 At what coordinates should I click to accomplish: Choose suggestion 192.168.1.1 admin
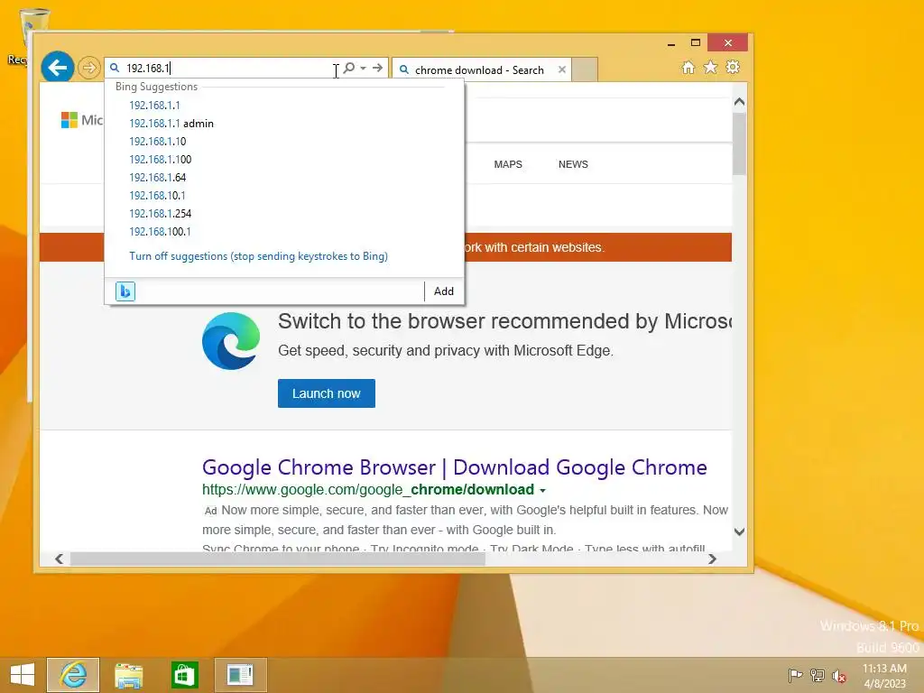[x=171, y=123]
